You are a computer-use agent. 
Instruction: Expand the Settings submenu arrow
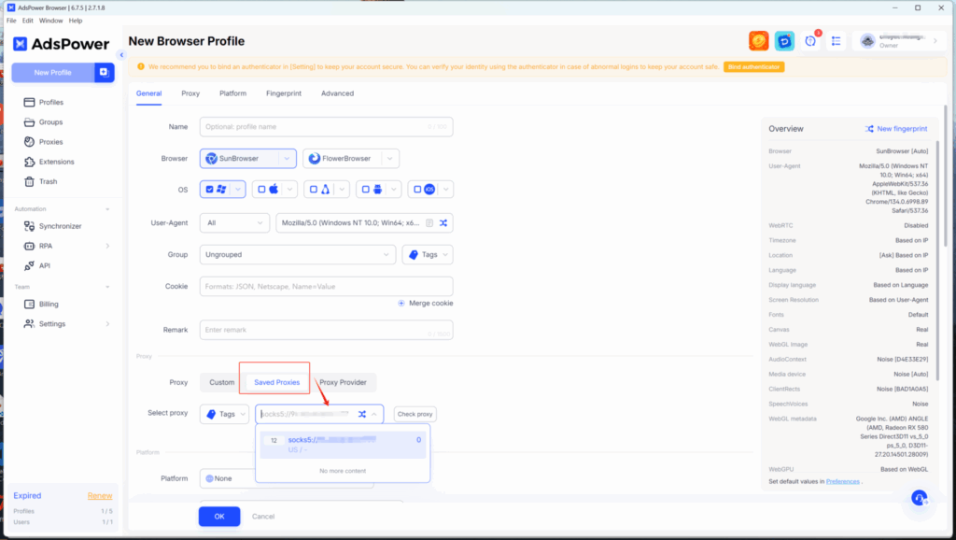[108, 324]
